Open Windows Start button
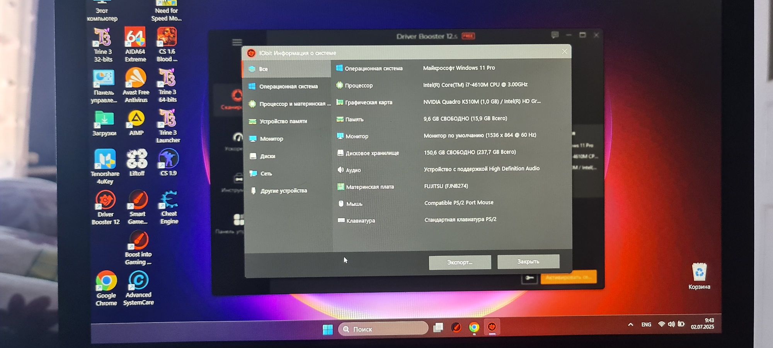This screenshot has width=773, height=348. tap(328, 329)
